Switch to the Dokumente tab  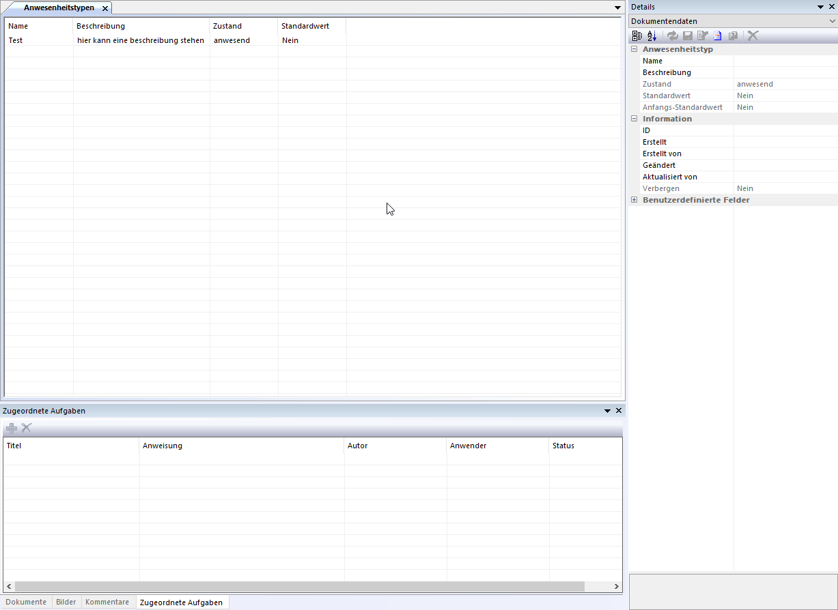[26, 602]
